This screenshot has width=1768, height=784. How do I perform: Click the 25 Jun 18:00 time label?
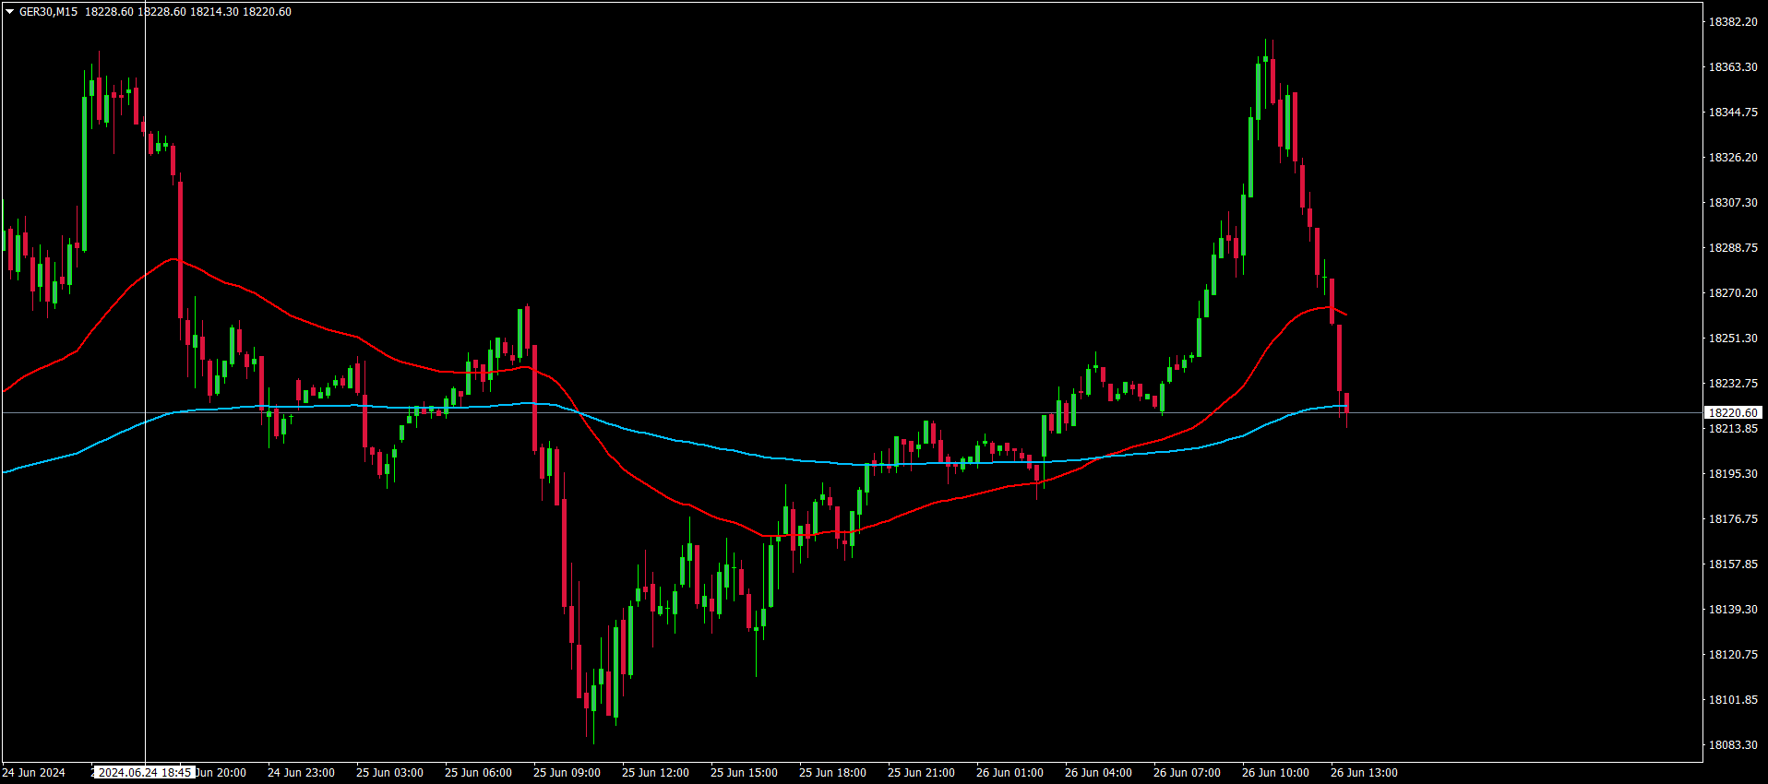(832, 773)
